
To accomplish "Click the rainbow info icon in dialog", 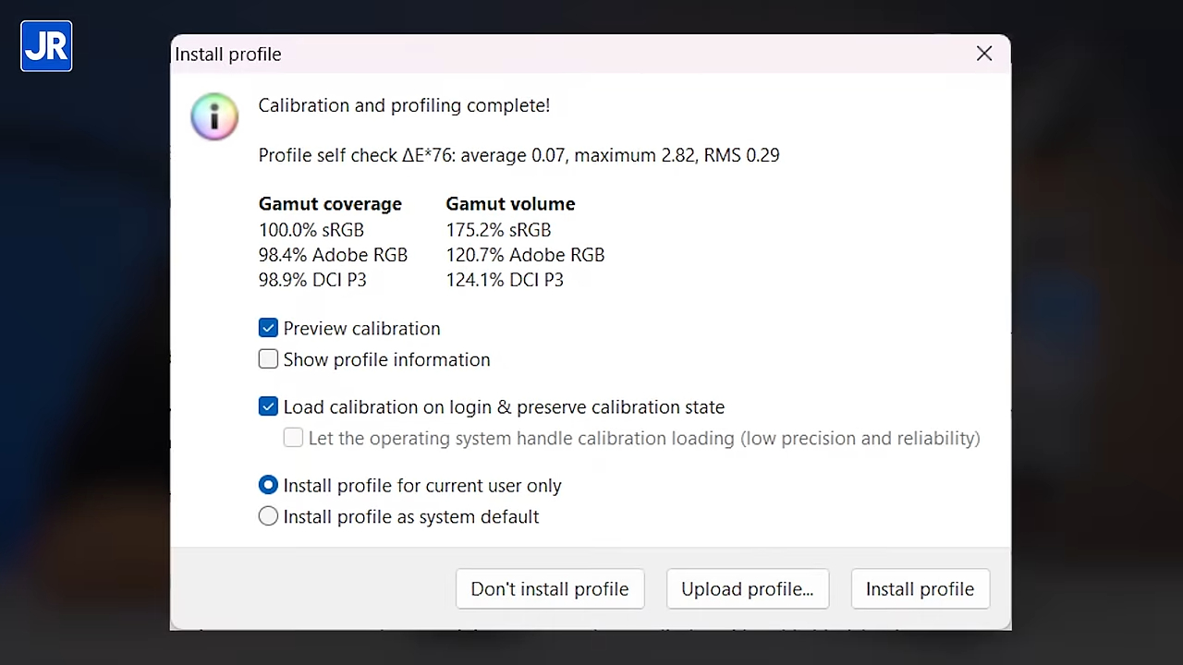I will click(214, 116).
